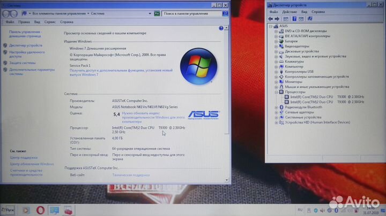
Task: Open Вид menu in Device Manager
Action: click(x=305, y=12)
